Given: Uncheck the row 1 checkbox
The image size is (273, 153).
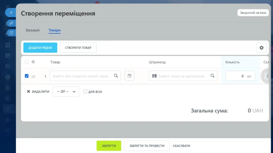Looking at the screenshot, I should pos(27,76).
